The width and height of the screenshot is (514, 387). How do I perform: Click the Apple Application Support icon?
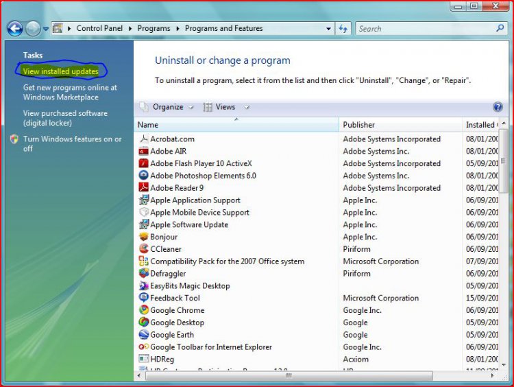[x=143, y=200]
